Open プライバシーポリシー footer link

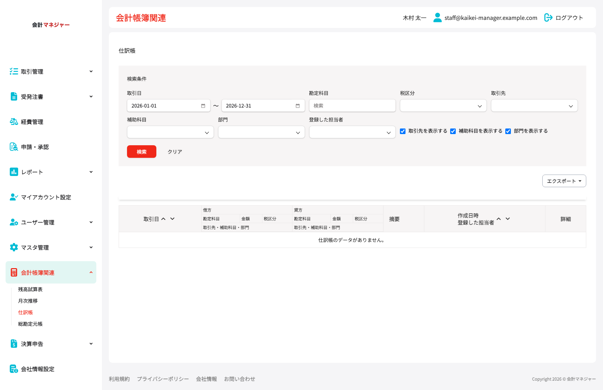(163, 379)
